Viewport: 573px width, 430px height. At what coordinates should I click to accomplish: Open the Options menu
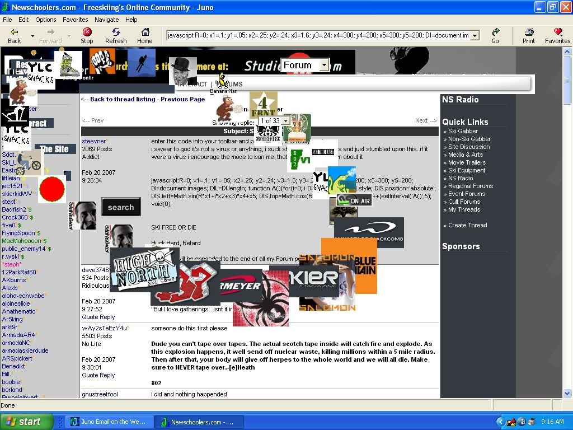coord(45,19)
